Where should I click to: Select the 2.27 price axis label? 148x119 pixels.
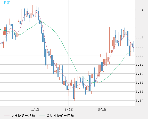click(x=139, y=73)
